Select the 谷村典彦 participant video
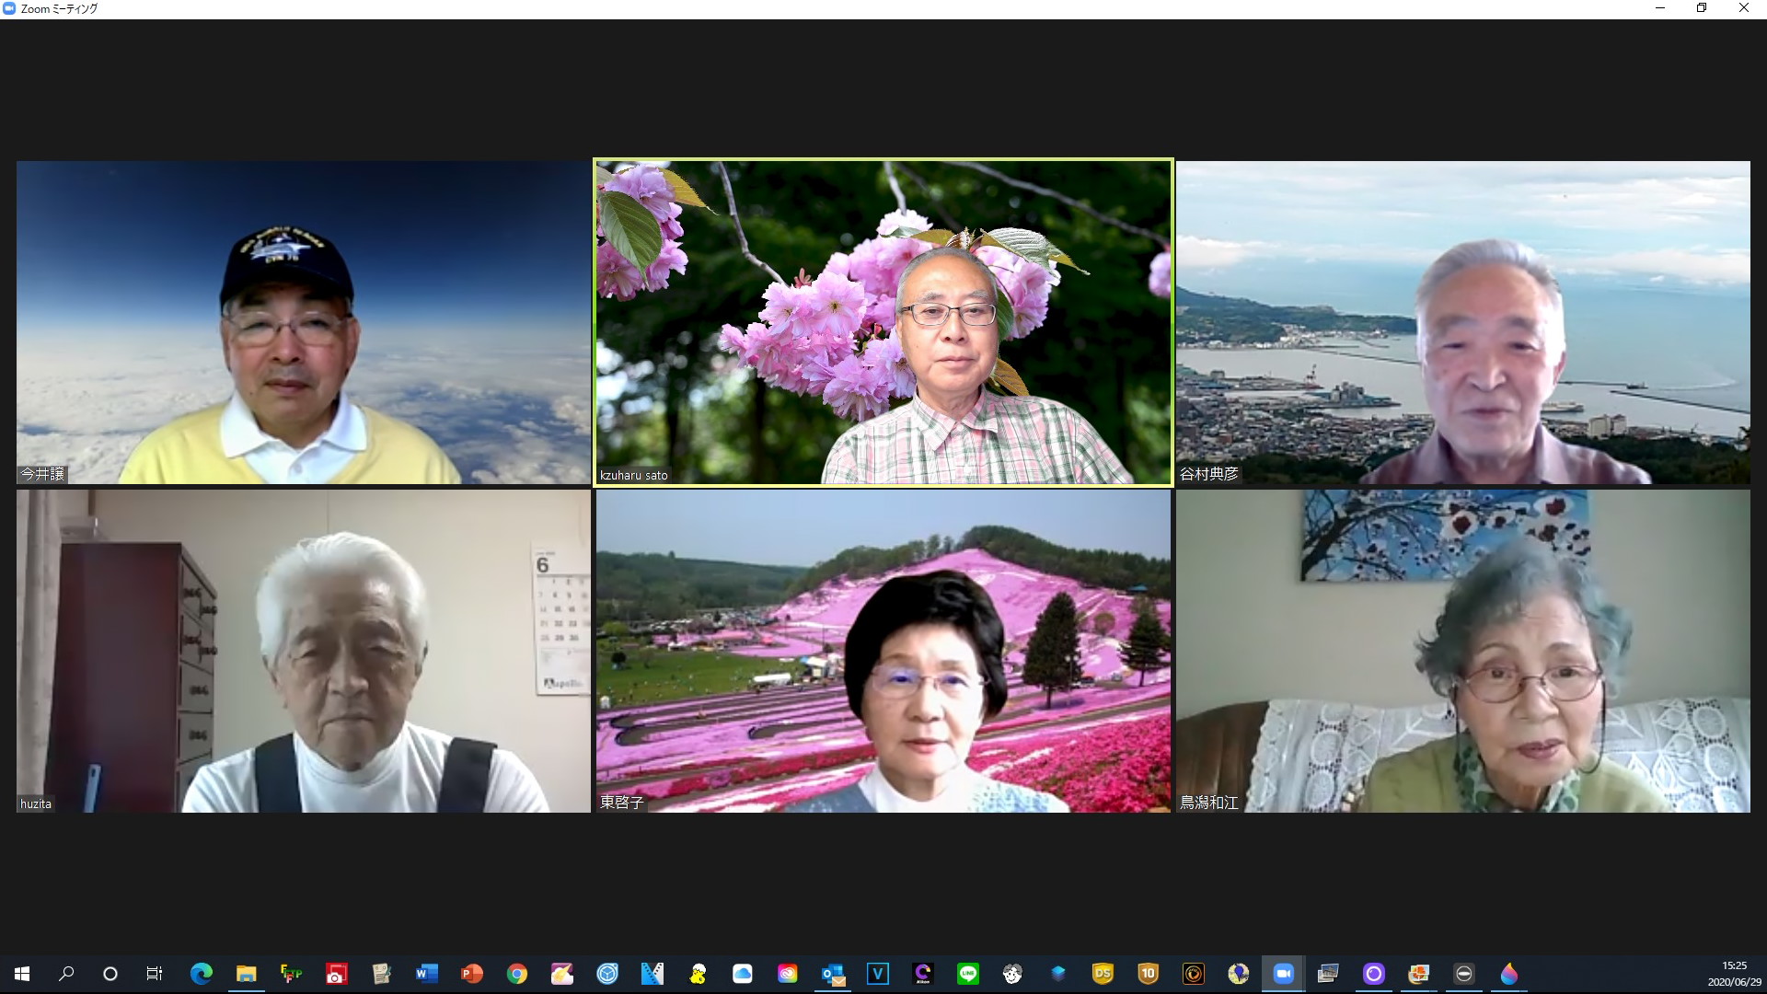The width and height of the screenshot is (1767, 994). 1463,322
